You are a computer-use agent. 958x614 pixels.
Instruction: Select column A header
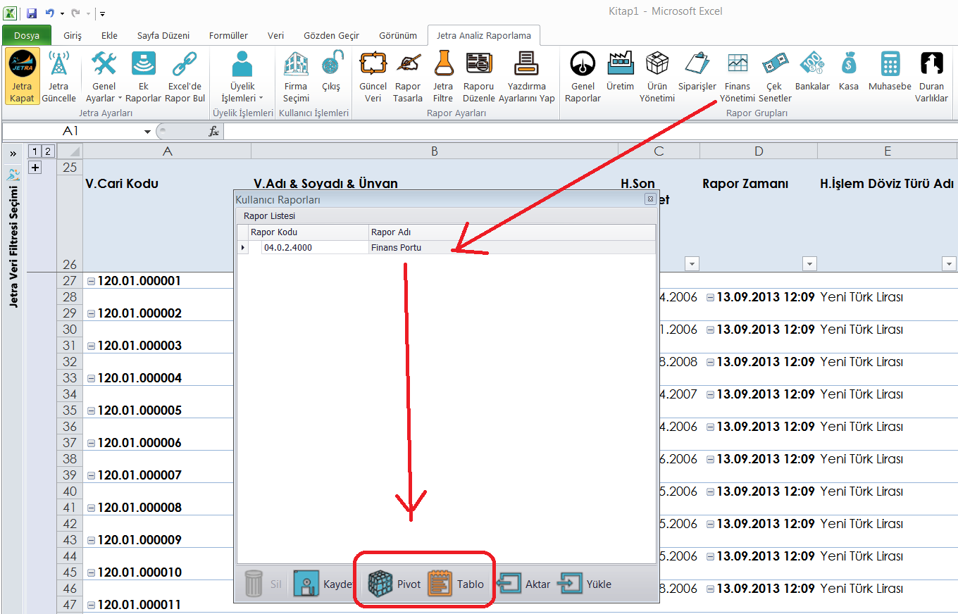167,151
